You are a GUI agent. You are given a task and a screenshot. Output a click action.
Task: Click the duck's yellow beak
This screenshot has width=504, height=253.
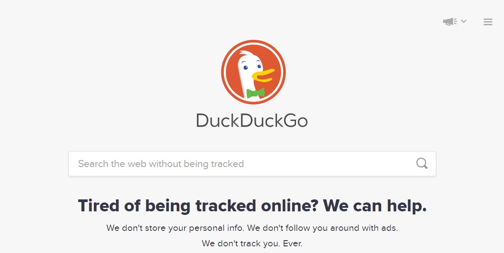[263, 76]
